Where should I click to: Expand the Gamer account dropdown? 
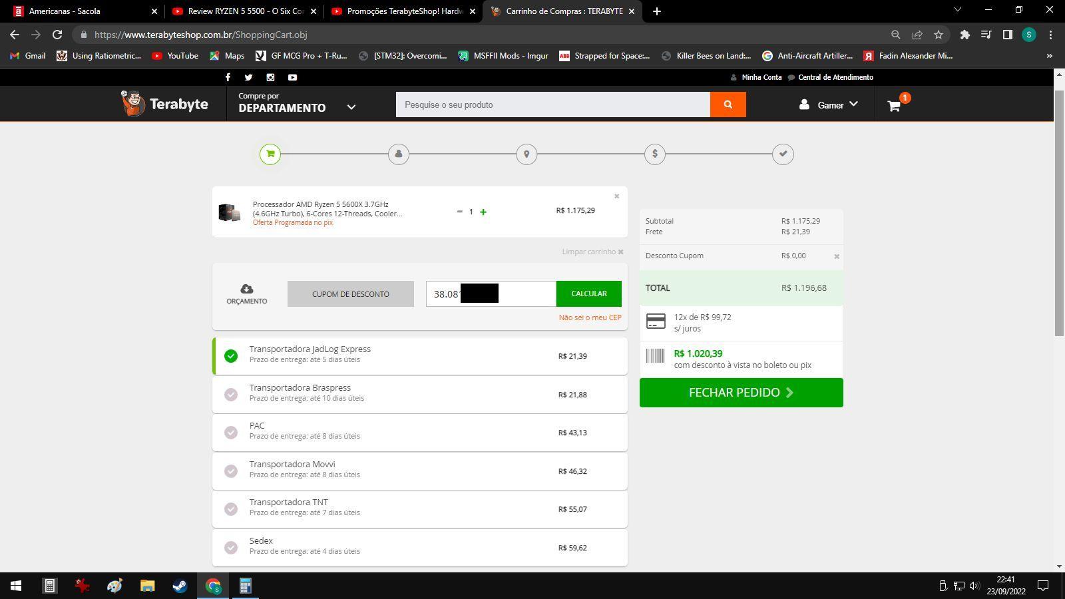[x=829, y=104]
